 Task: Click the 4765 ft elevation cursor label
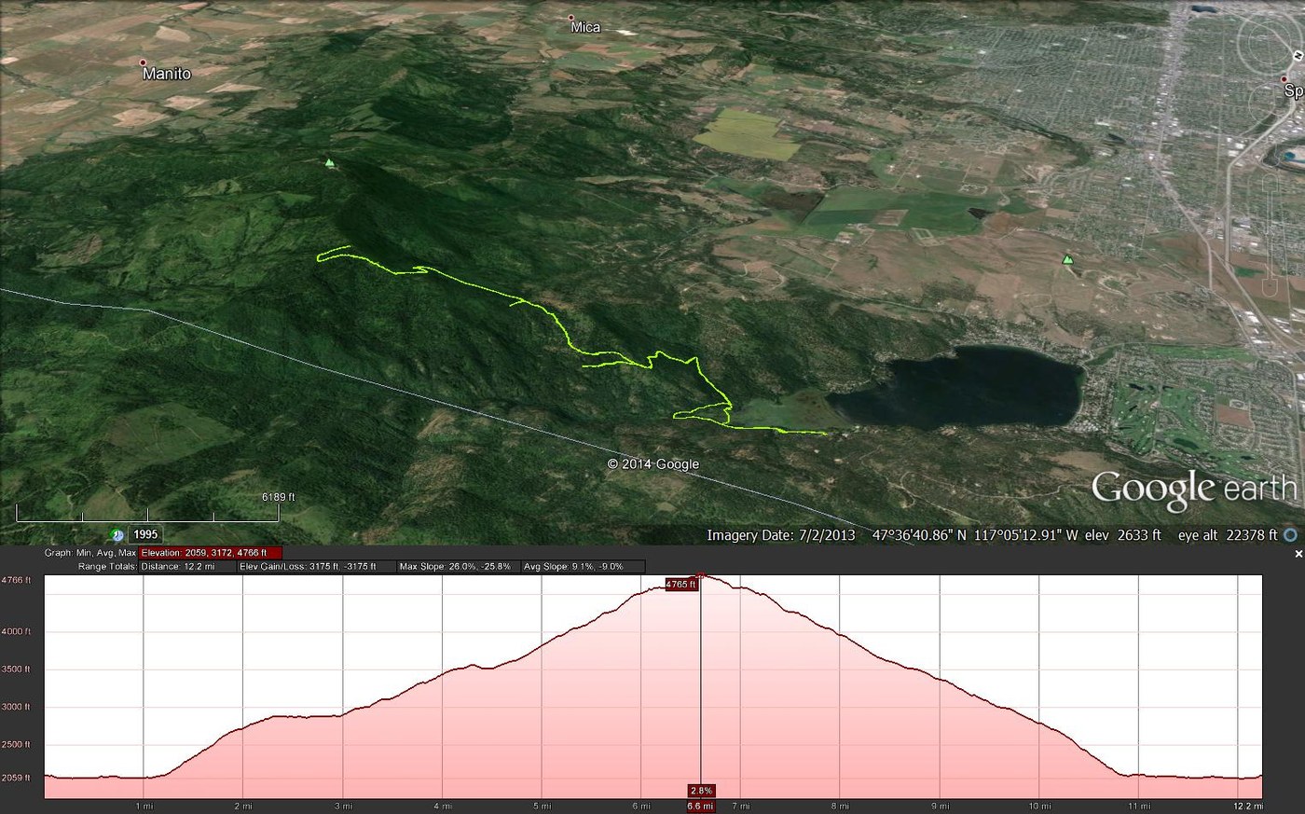coord(680,584)
